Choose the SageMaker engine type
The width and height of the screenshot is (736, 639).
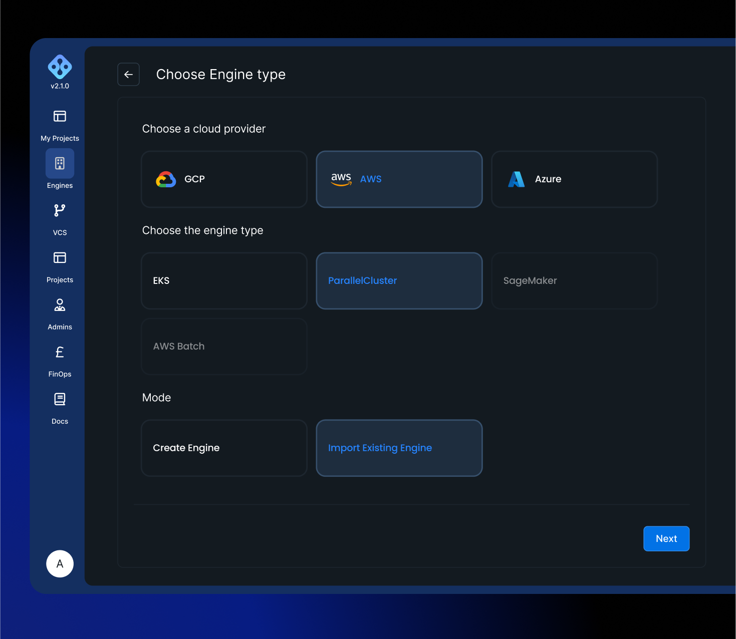tap(574, 281)
